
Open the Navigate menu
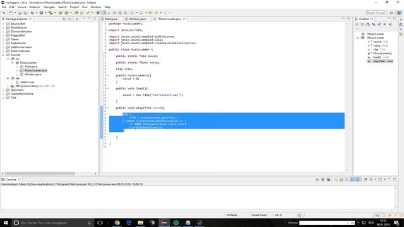coord(49,7)
